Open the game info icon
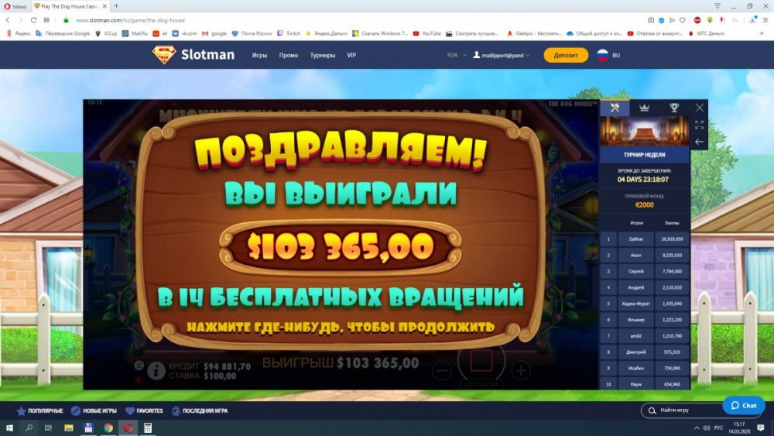Image resolution: width=774 pixels, height=436 pixels. [x=156, y=371]
